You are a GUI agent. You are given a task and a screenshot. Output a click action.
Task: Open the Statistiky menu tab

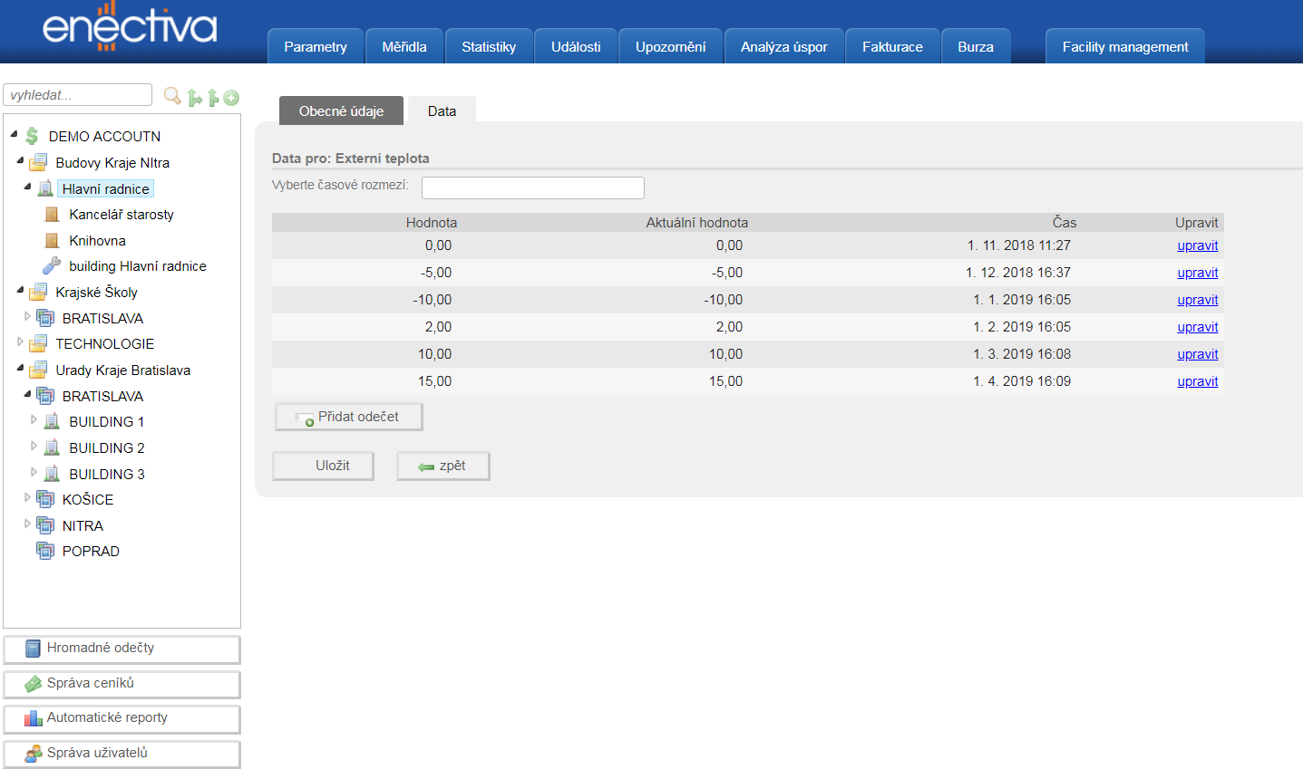(488, 47)
